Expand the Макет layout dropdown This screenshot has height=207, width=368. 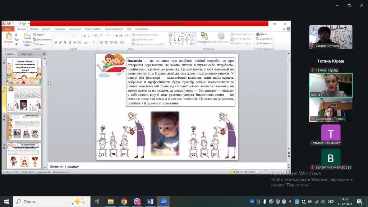pos(40,35)
